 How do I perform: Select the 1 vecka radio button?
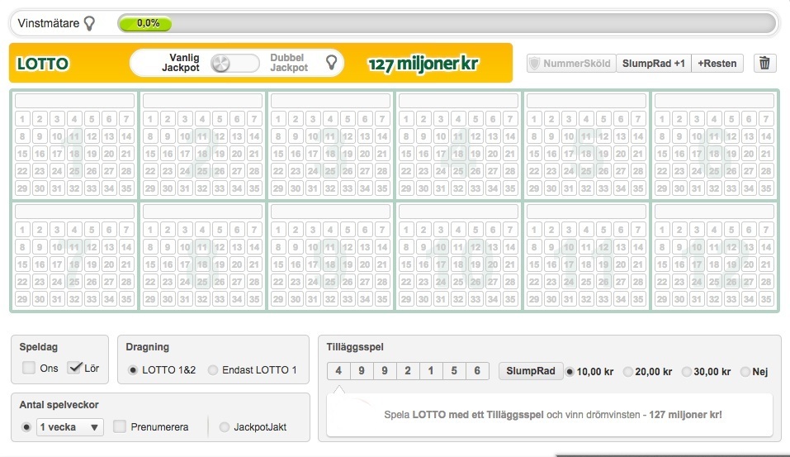[x=26, y=427]
